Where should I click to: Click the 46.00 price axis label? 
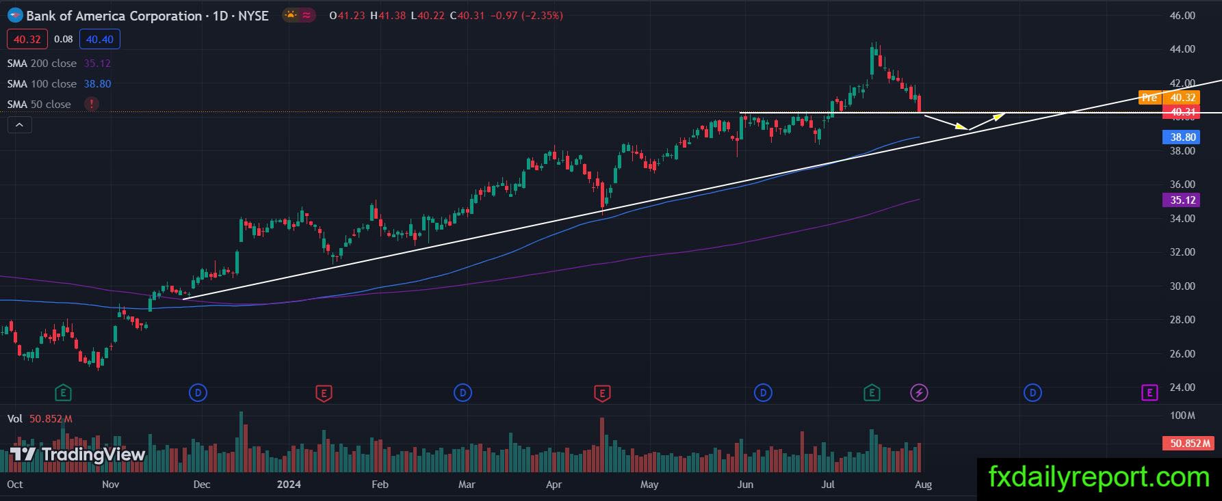click(1182, 15)
